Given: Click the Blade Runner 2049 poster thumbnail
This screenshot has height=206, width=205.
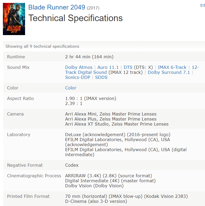Looking at the screenshot, I should coord(14,19).
